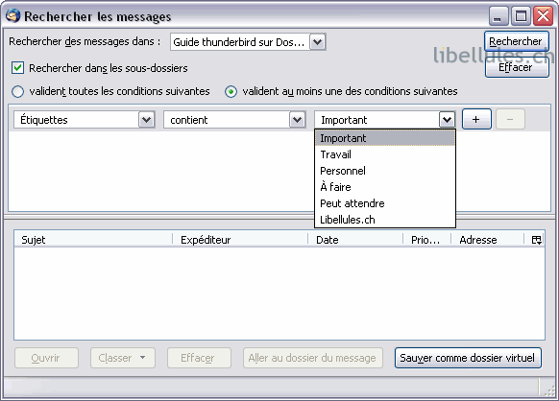Expand the folder selection dropdown arrow
Screen dimensions: 559x401
click(317, 42)
